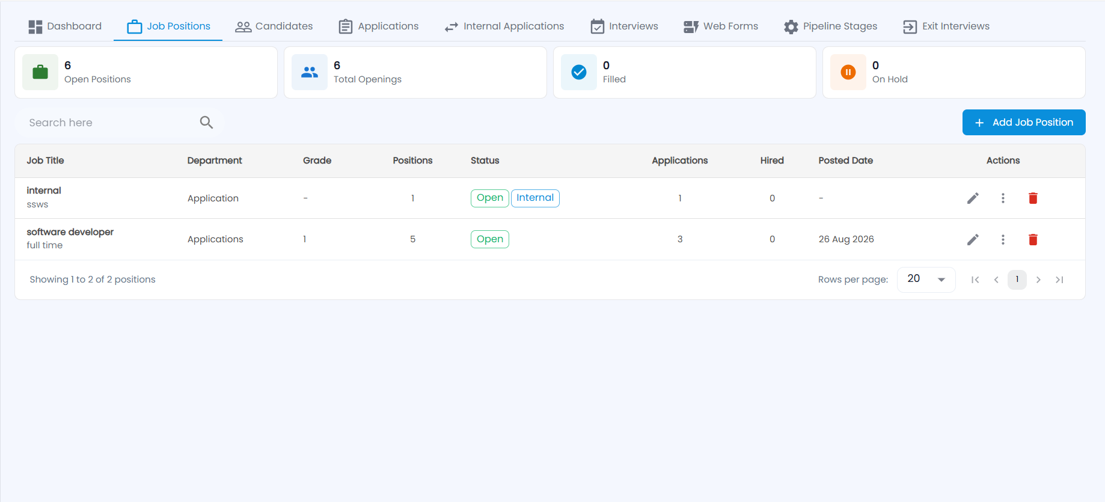Click the Applications column header

click(x=680, y=161)
